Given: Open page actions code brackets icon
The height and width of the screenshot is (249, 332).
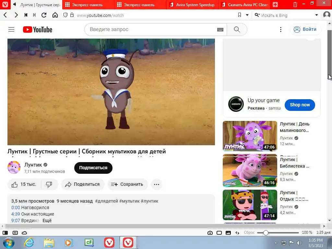Looking at the screenshot, I should [237, 233].
